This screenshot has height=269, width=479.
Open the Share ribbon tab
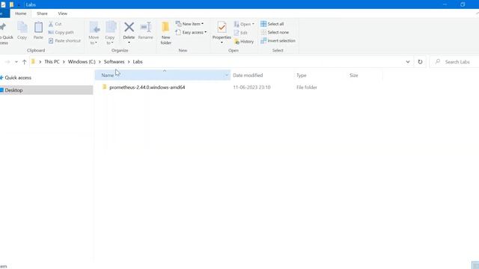point(42,13)
